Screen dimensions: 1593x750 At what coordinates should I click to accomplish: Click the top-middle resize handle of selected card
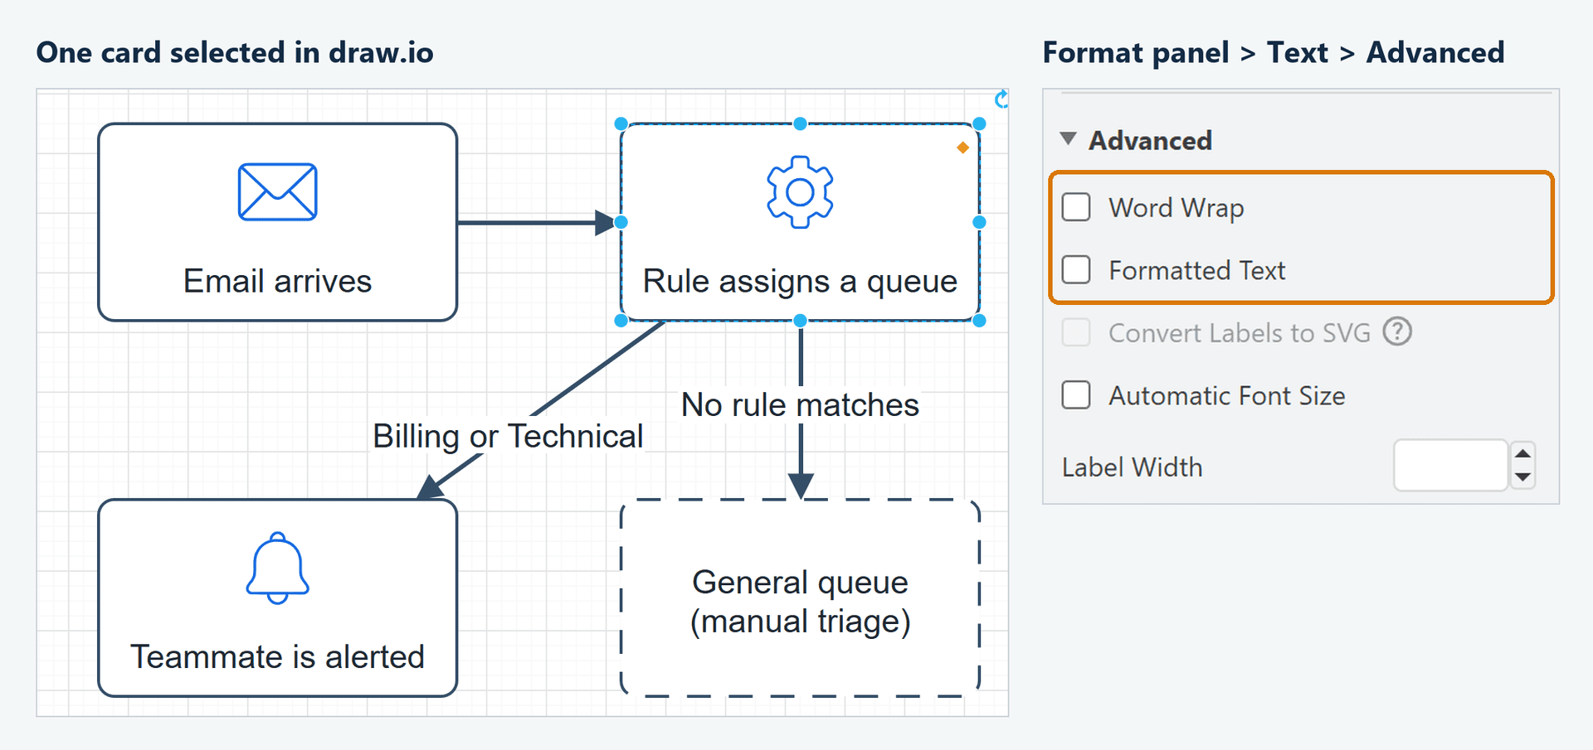tap(800, 123)
